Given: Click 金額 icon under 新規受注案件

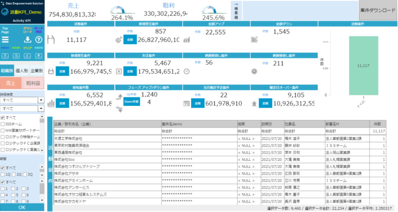Looking at the screenshot, I should click(x=130, y=40).
